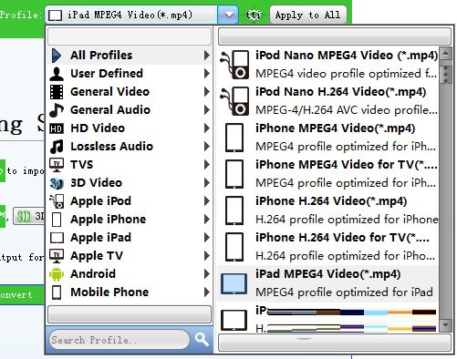
Task: Expand the Lossless Audio submenu arrow
Action: pyautogui.click(x=207, y=147)
